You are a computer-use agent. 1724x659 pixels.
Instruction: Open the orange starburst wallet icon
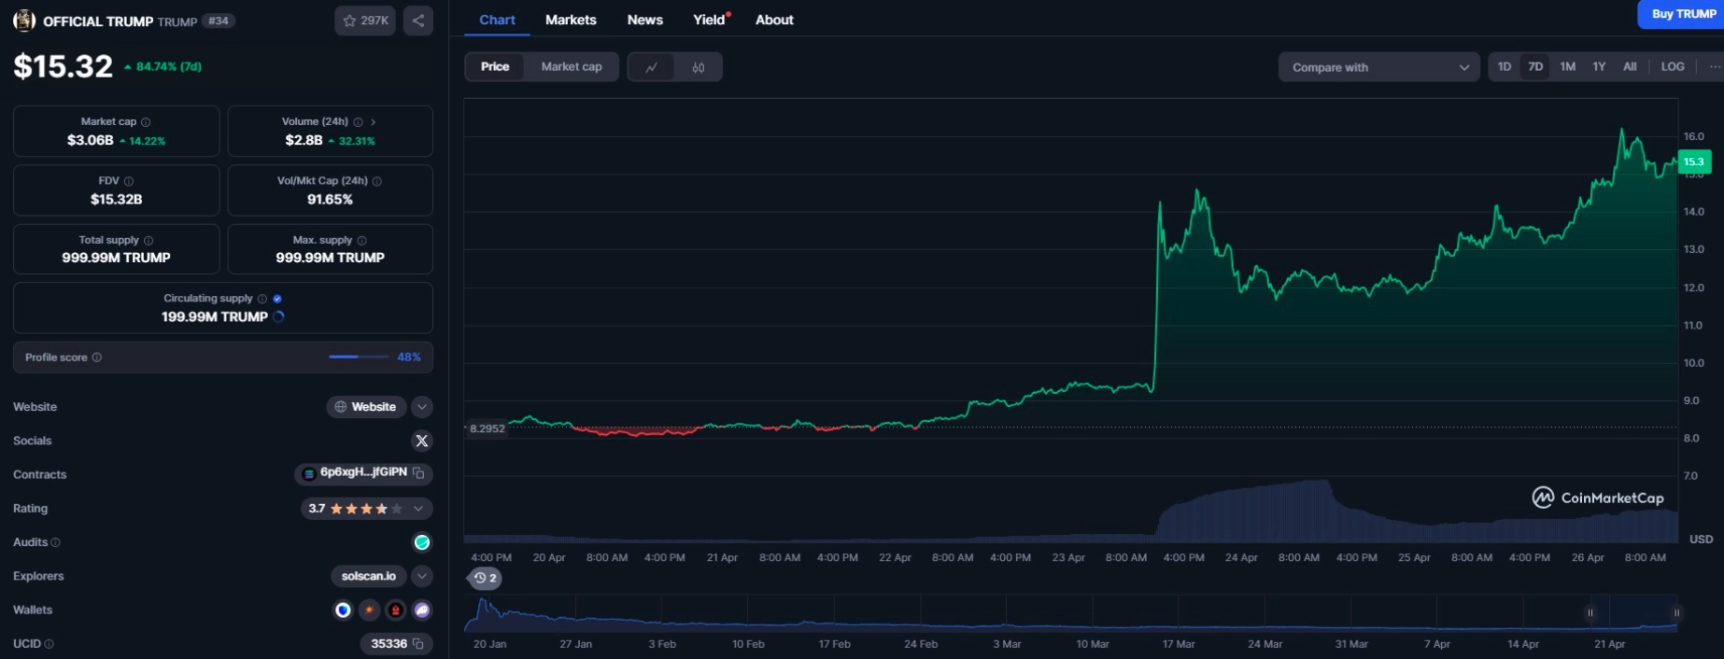pyautogui.click(x=369, y=610)
